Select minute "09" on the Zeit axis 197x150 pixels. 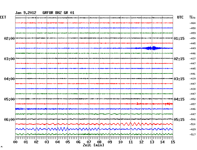(110, 142)
